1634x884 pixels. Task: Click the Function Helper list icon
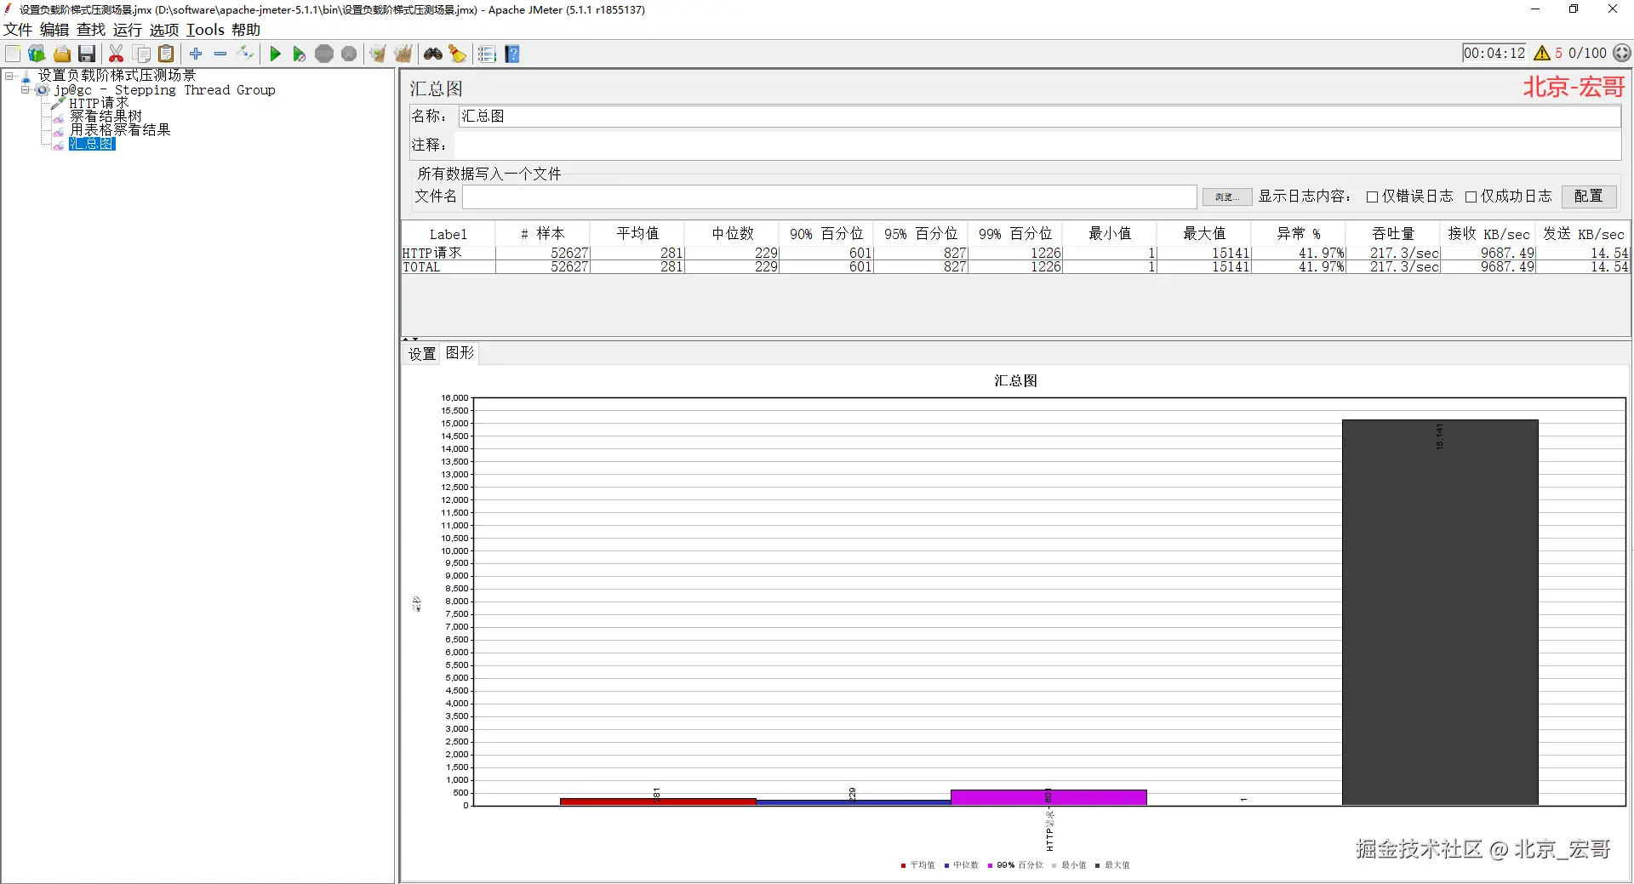pyautogui.click(x=487, y=54)
